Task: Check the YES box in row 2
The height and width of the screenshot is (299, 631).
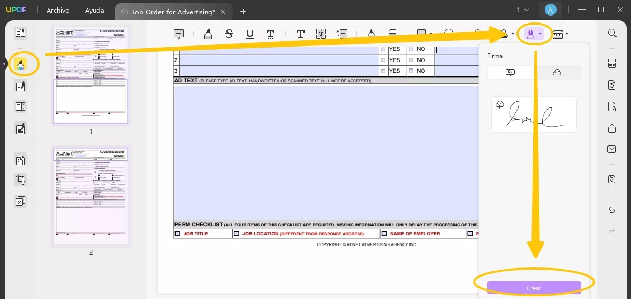Action: (384, 60)
